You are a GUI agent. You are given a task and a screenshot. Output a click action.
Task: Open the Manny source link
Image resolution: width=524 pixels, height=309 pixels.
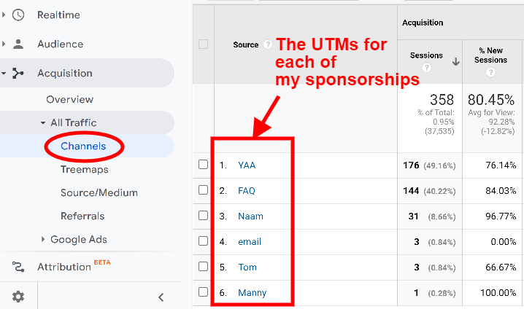tap(253, 293)
